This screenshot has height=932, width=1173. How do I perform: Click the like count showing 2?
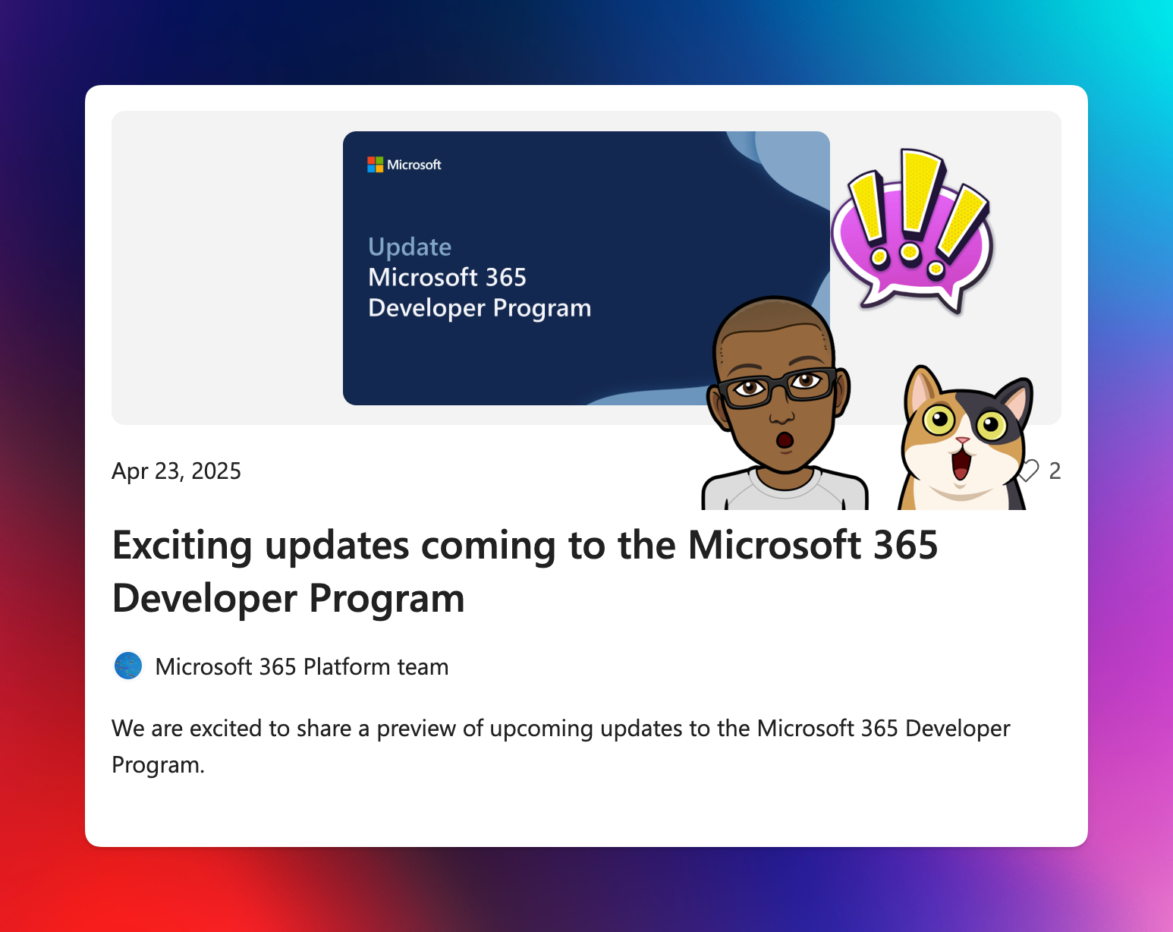1055,471
